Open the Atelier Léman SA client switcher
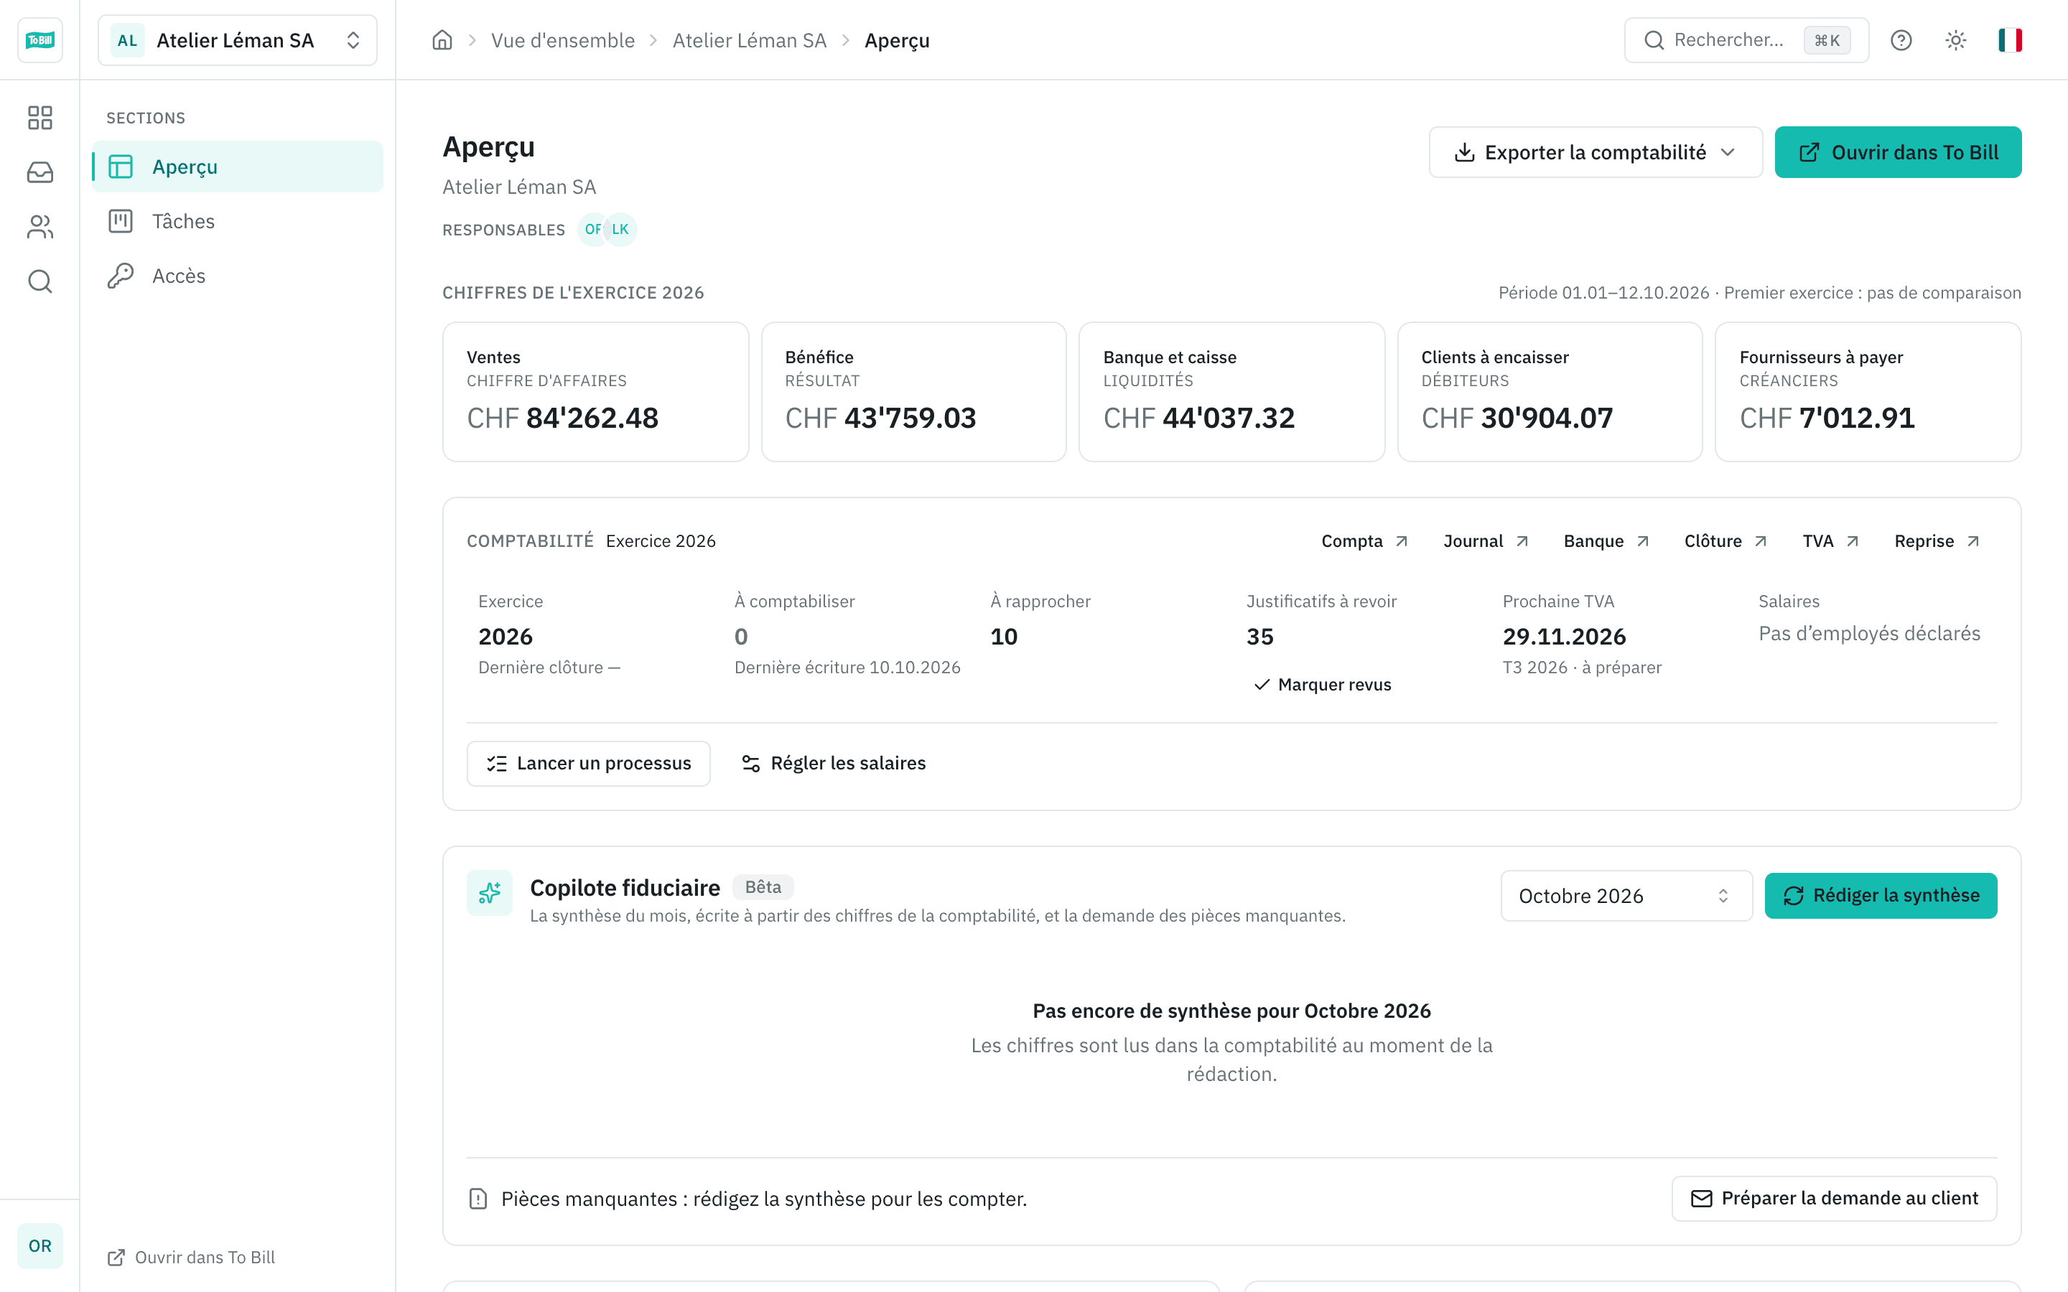The image size is (2068, 1292). [x=238, y=40]
